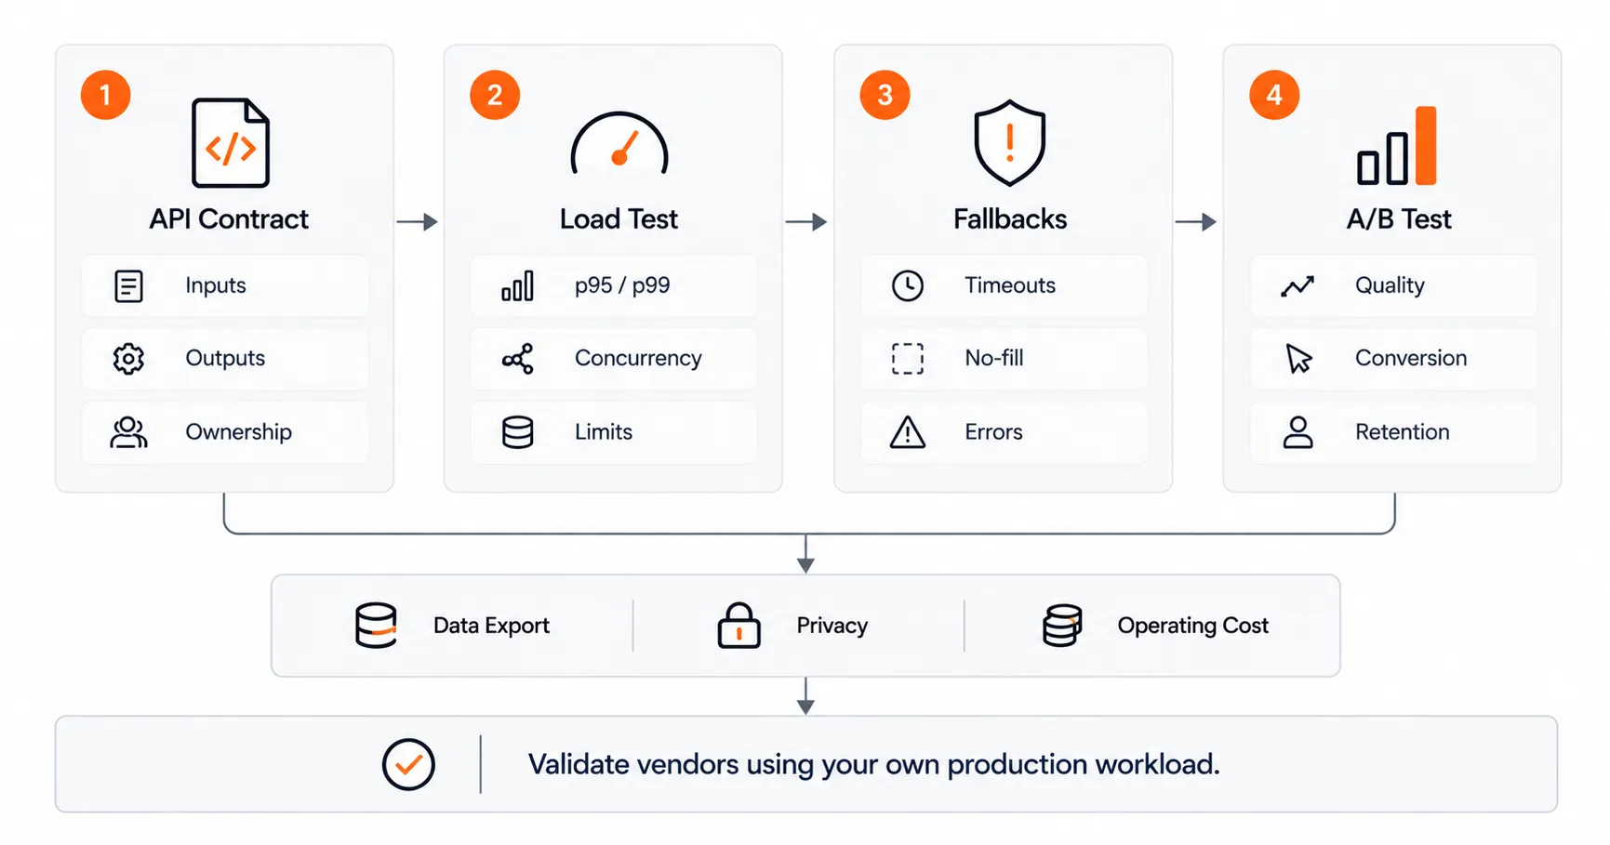
Task: Click the Conversion label
Action: pyautogui.click(x=1411, y=358)
